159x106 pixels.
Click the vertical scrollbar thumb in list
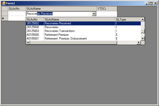click(x=143, y=31)
